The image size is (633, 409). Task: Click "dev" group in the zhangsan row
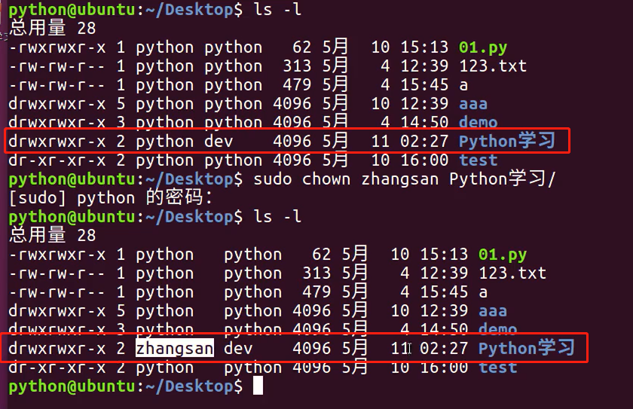point(238,349)
